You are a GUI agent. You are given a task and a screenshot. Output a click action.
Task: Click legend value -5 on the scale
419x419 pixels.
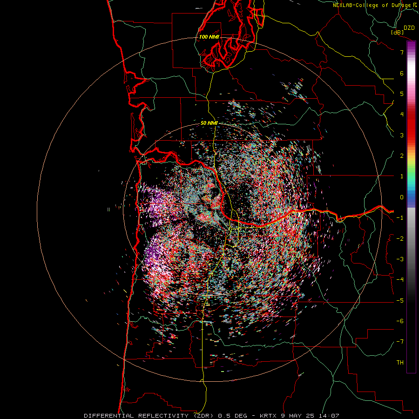coord(400,301)
